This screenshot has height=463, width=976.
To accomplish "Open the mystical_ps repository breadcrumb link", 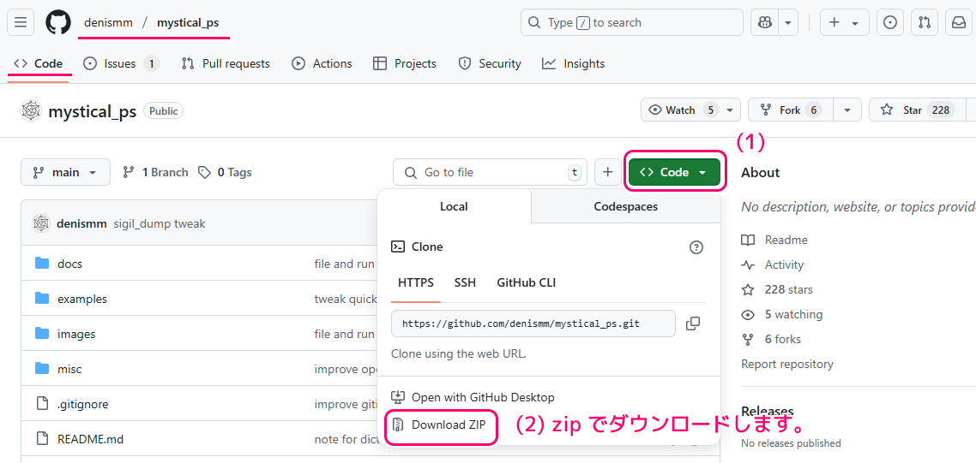I will [x=188, y=22].
